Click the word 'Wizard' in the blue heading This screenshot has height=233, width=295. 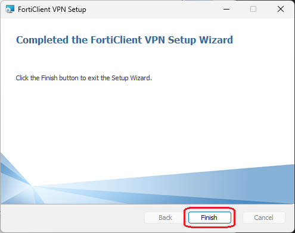[x=216, y=40]
